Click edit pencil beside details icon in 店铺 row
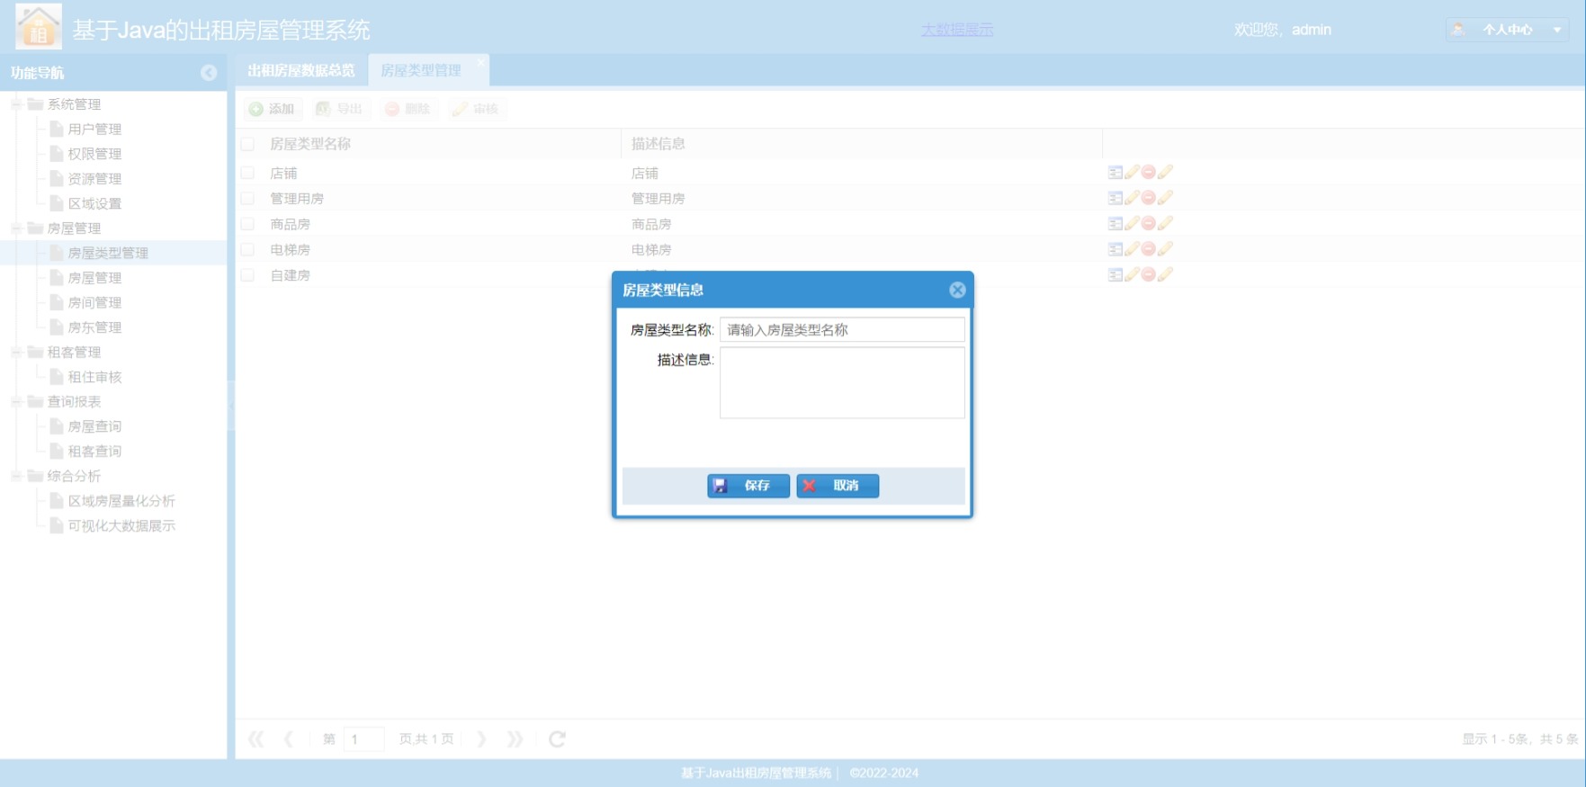The width and height of the screenshot is (1586, 787). click(x=1133, y=173)
